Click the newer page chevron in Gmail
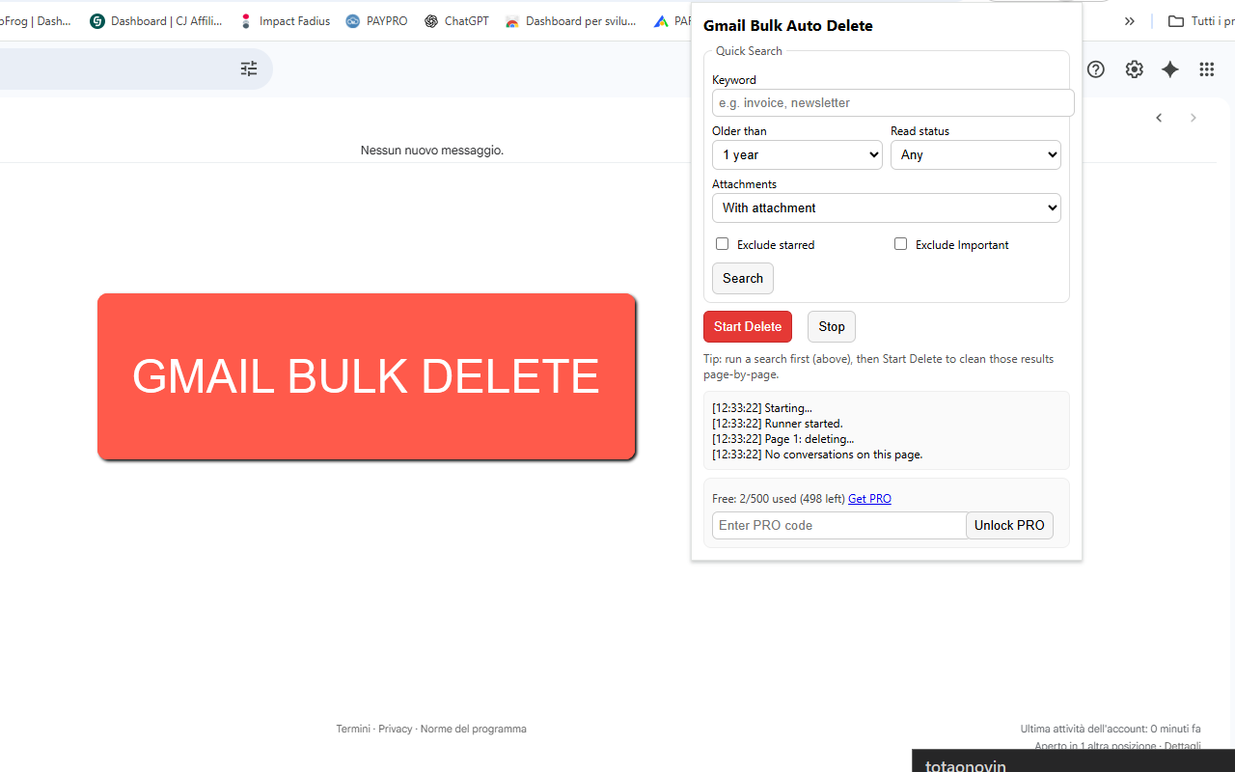 click(x=1159, y=117)
